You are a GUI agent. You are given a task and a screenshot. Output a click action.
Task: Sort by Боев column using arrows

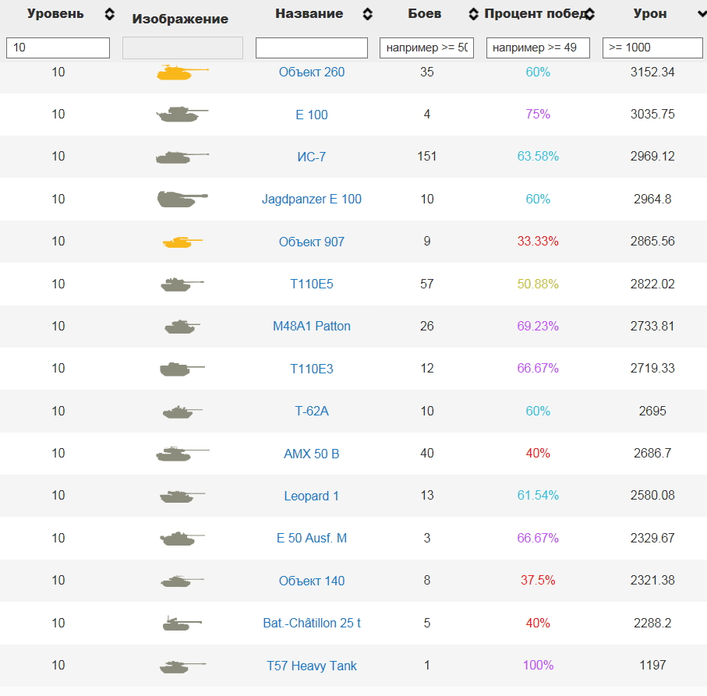[x=473, y=14]
